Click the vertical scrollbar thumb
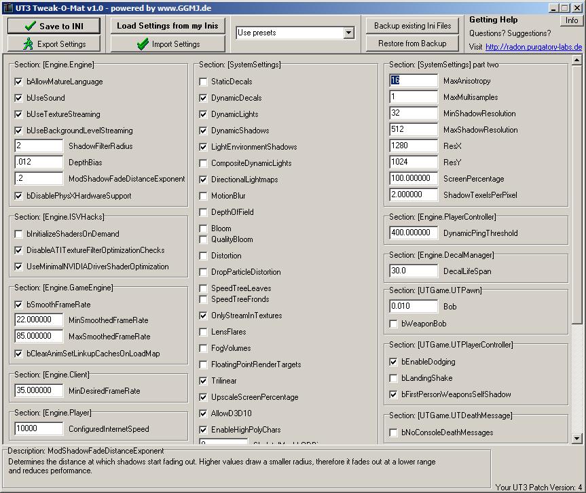586x493 pixels. pyautogui.click(x=576, y=194)
